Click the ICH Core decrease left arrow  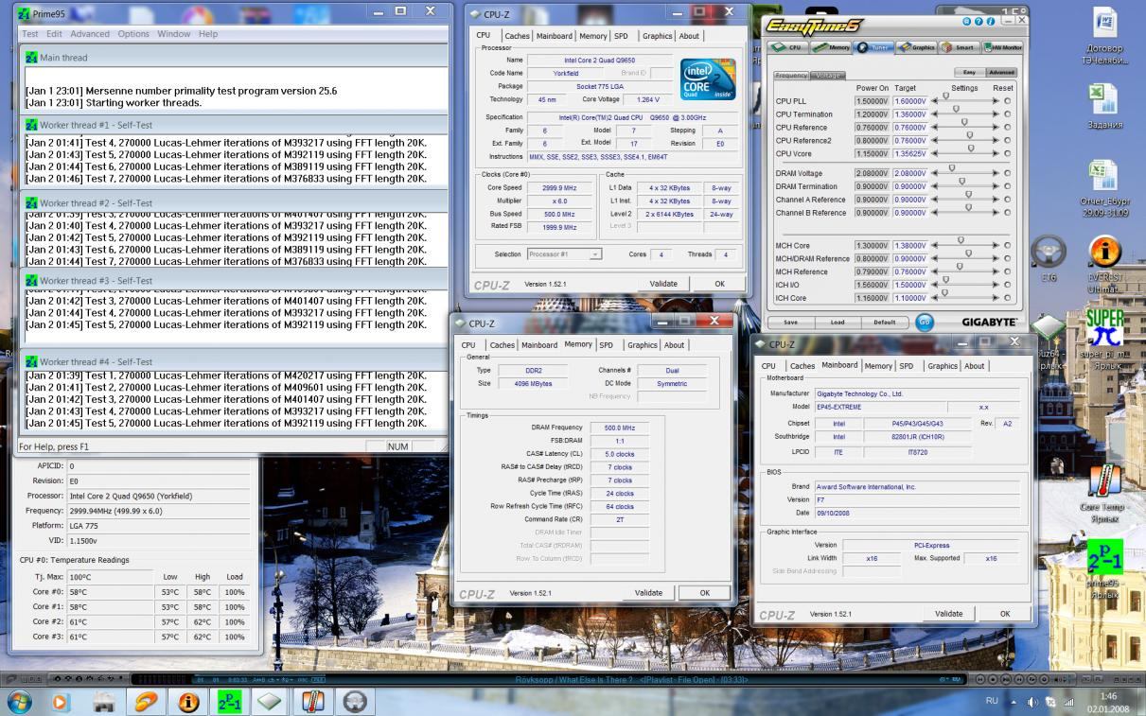935,298
